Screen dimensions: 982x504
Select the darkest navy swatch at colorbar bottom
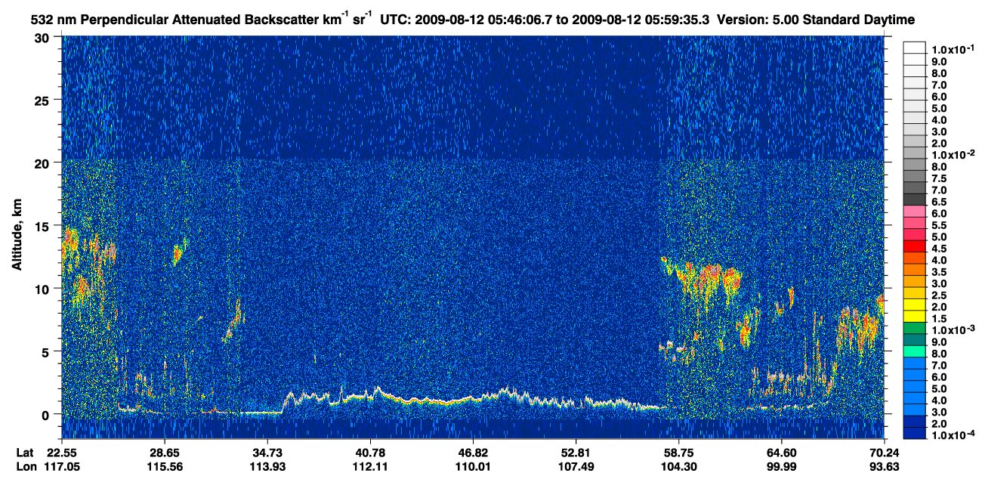coord(914,434)
